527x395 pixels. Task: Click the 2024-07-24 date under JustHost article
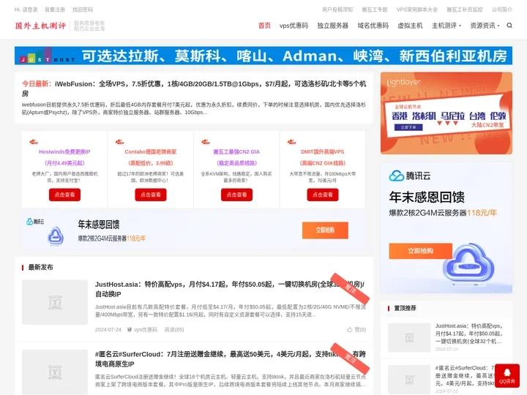[x=108, y=329]
